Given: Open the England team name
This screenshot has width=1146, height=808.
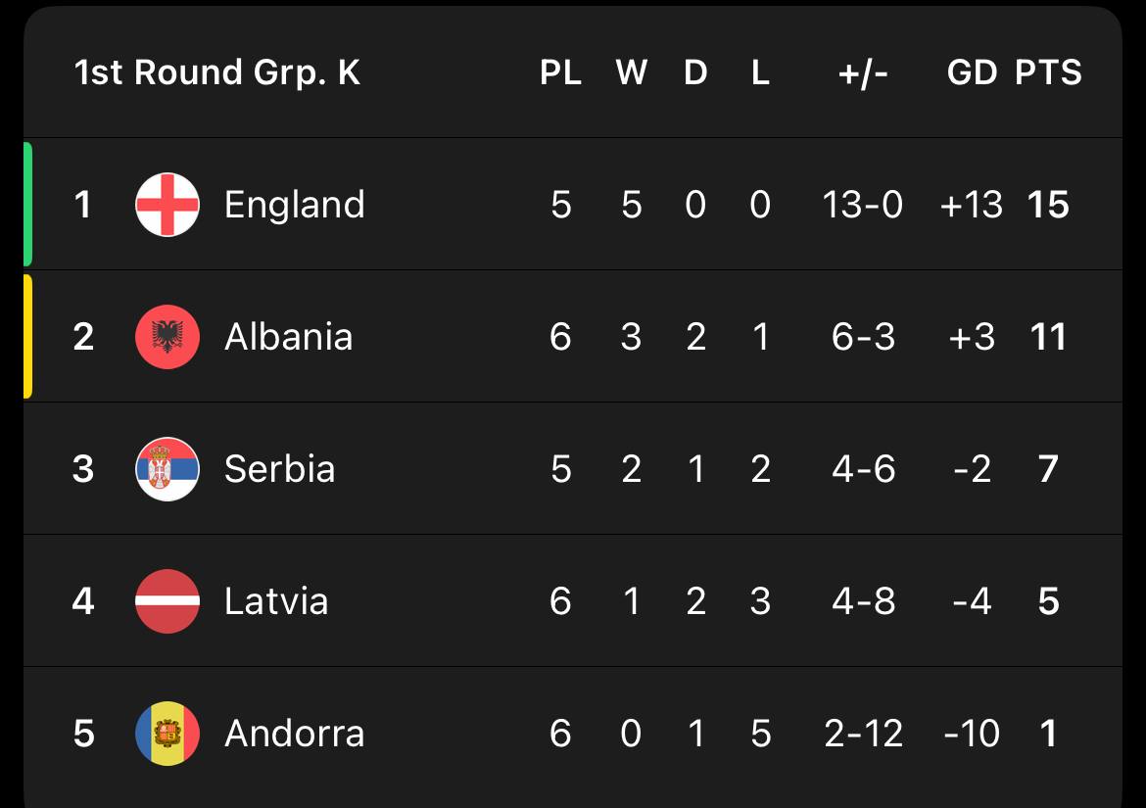Looking at the screenshot, I should coord(294,205).
